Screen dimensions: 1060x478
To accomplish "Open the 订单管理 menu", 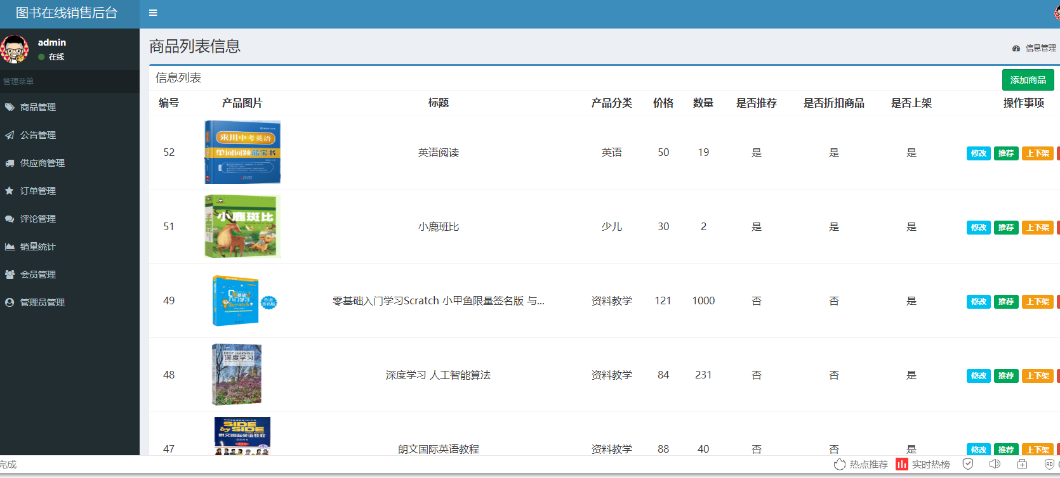I will 70,191.
